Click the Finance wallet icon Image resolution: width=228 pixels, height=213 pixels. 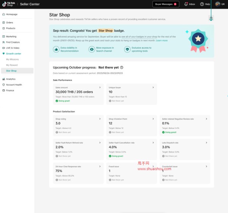pyautogui.click(x=4, y=90)
